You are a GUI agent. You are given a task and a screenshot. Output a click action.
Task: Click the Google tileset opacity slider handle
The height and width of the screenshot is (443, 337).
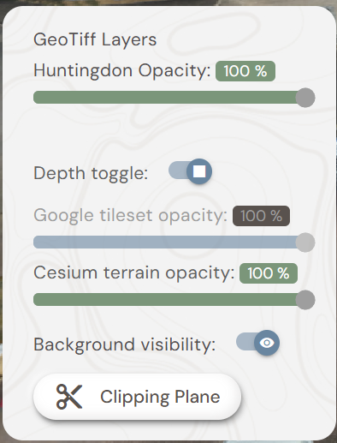pos(305,242)
